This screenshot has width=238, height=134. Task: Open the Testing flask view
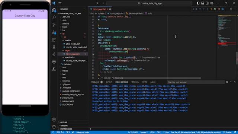(x=54, y=47)
